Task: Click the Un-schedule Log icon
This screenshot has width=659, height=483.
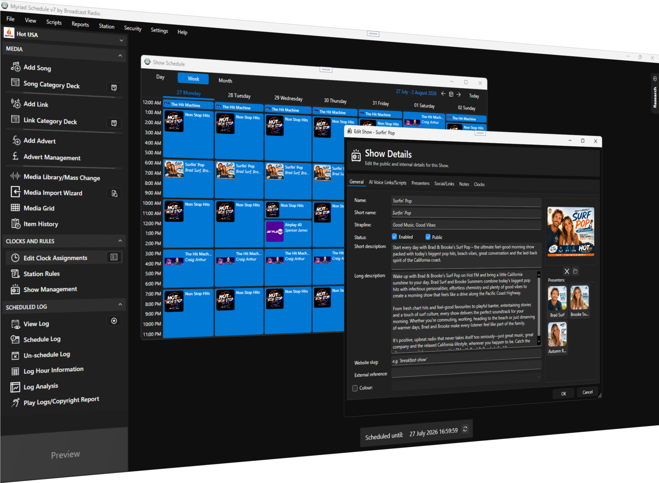Action: [x=15, y=356]
